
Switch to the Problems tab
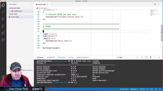point(61,57)
